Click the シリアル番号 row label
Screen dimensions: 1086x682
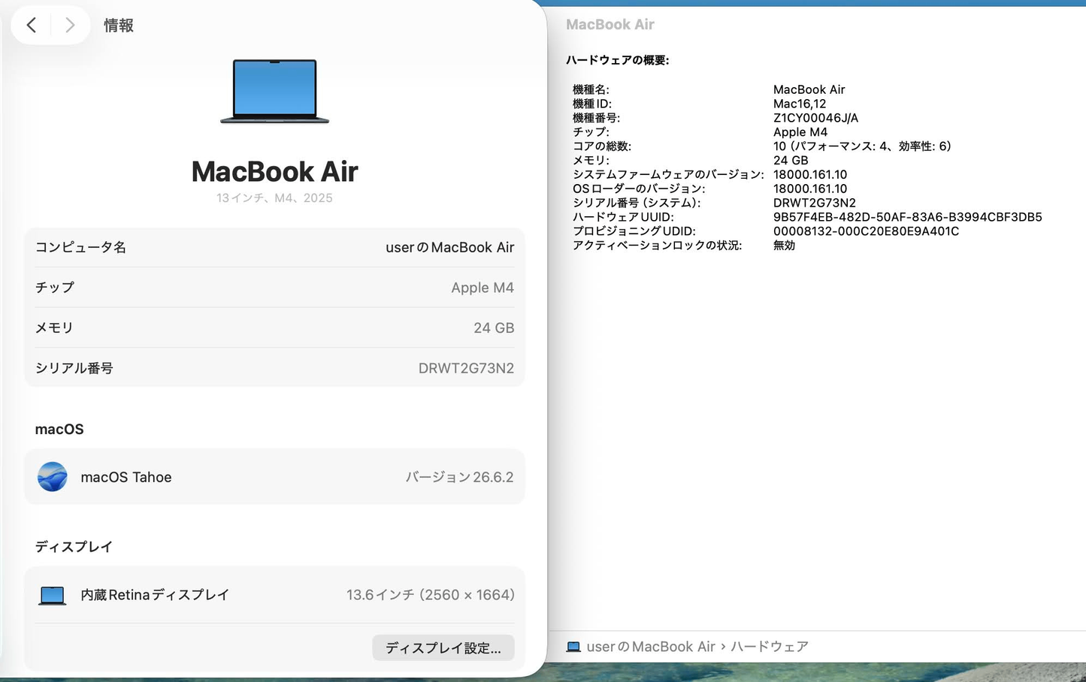click(74, 368)
